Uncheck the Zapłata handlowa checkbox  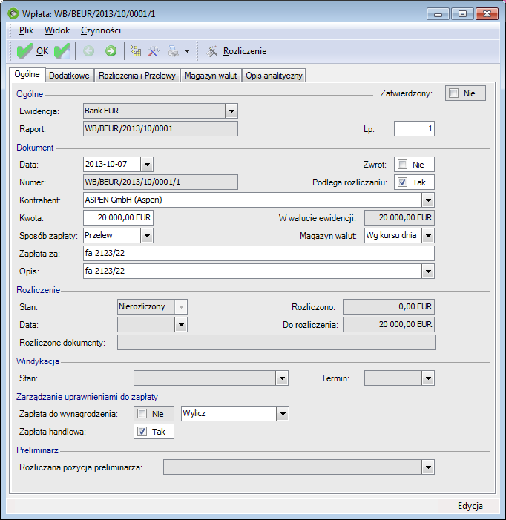coord(142,432)
